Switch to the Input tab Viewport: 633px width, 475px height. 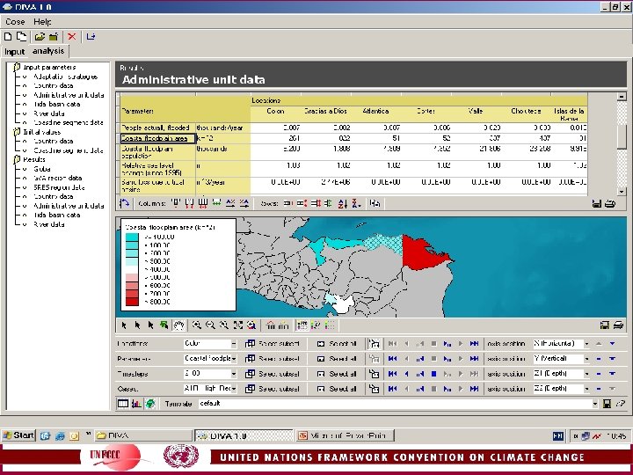point(15,52)
